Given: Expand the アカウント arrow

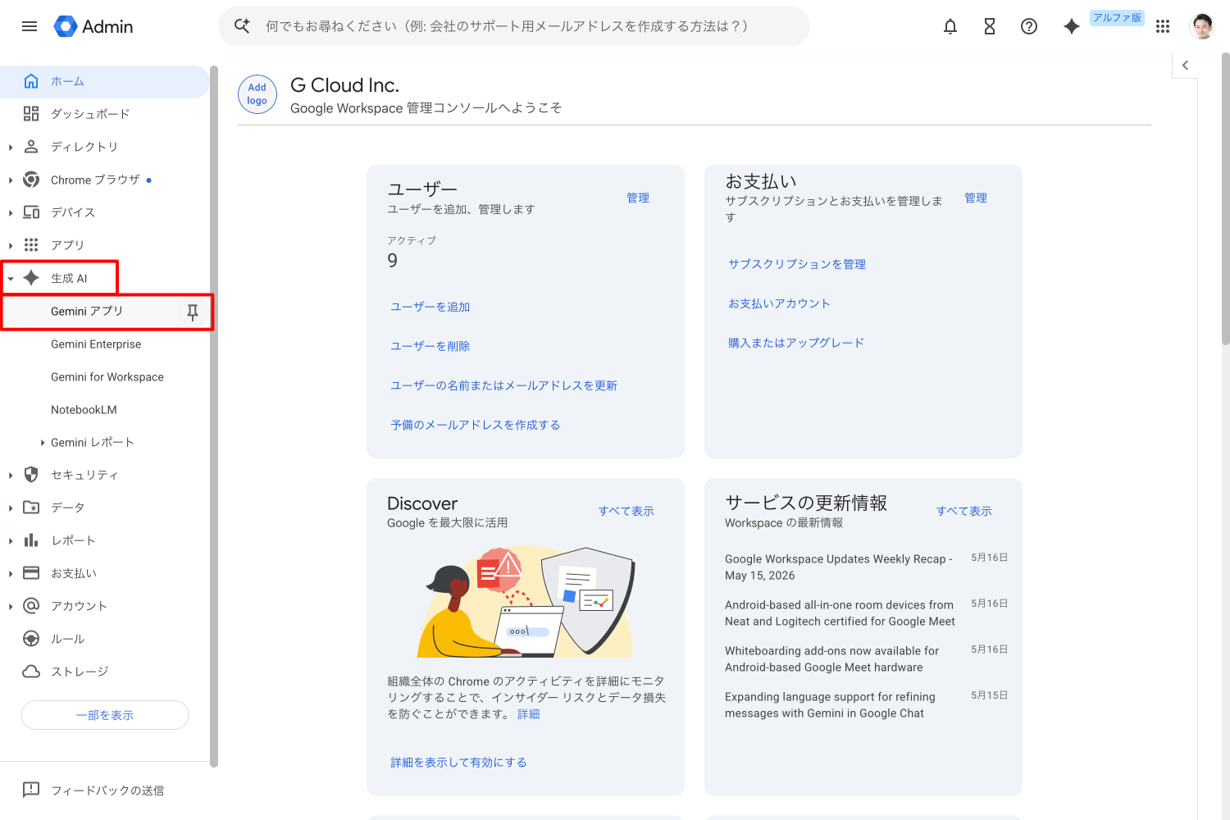Looking at the screenshot, I should point(11,607).
